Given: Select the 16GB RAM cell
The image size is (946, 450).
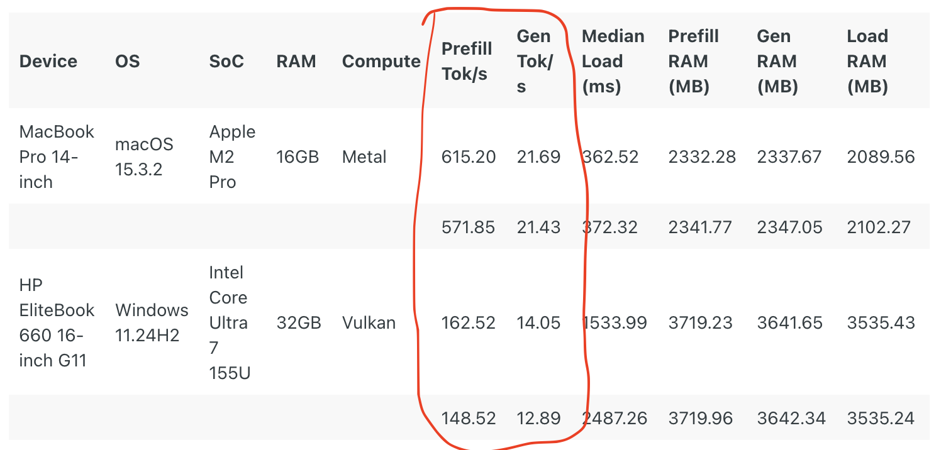Looking at the screenshot, I should (298, 157).
